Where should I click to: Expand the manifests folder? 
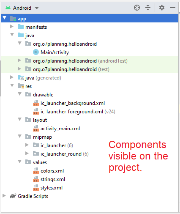12,27
